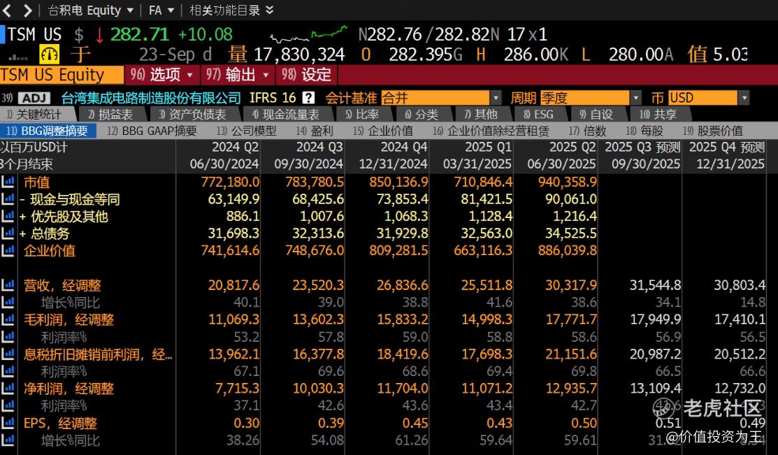This screenshot has height=455, width=778.
Task: Click the 台湾集成电路制造股份有限公司 company link
Action: tap(151, 98)
